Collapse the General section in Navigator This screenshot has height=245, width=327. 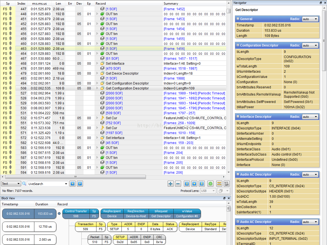238,19
